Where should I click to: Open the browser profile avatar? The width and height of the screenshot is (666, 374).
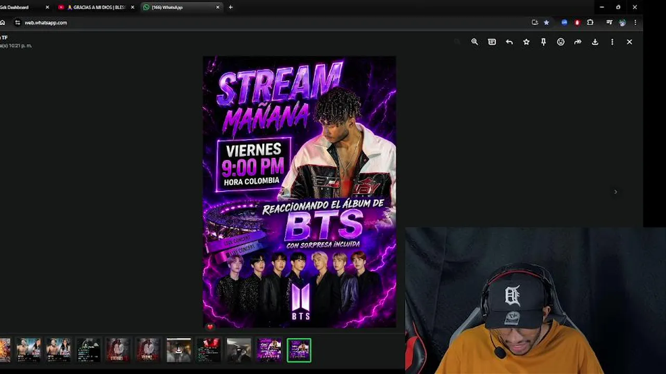622,22
